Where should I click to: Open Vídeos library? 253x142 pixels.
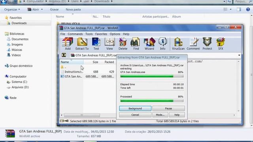point(16,55)
